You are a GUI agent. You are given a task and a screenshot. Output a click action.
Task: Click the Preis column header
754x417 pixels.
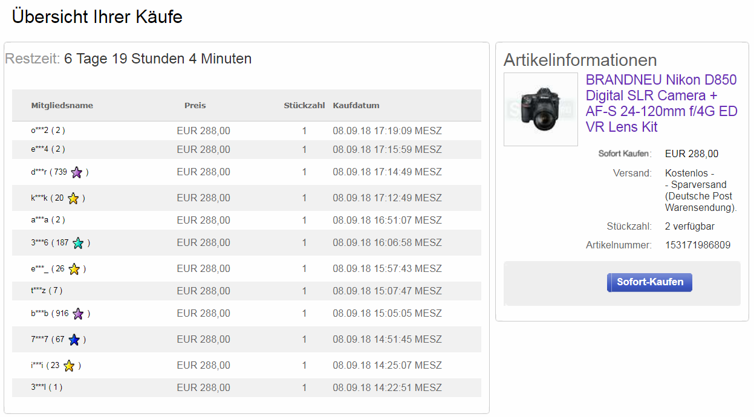pos(195,106)
